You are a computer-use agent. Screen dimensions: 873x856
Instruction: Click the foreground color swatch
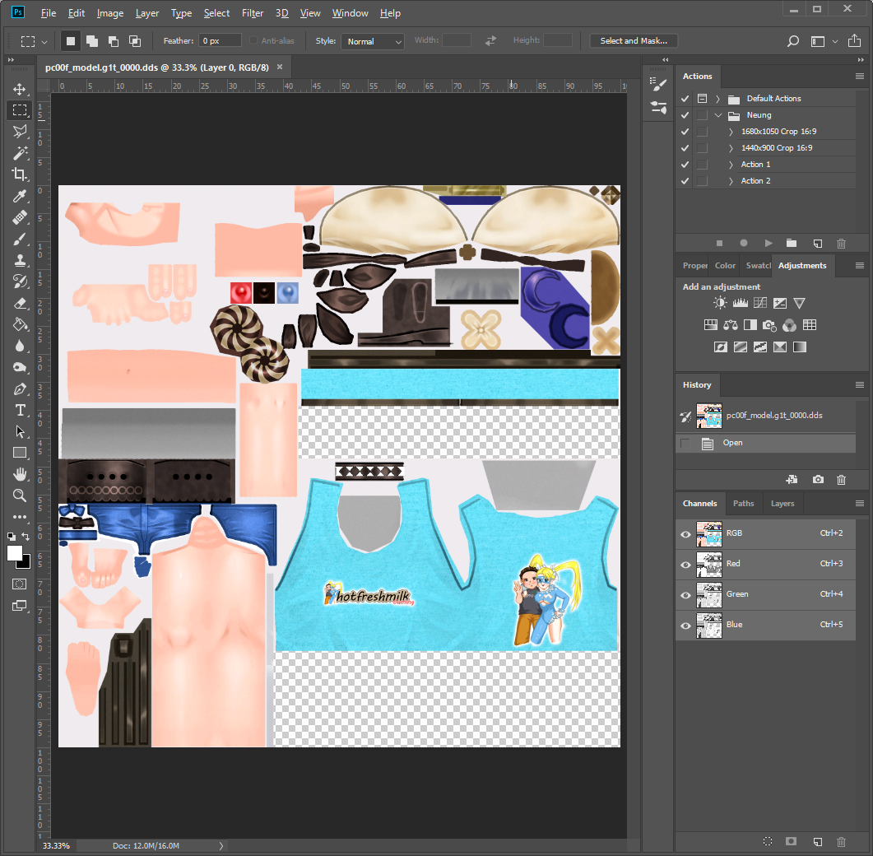(x=14, y=553)
